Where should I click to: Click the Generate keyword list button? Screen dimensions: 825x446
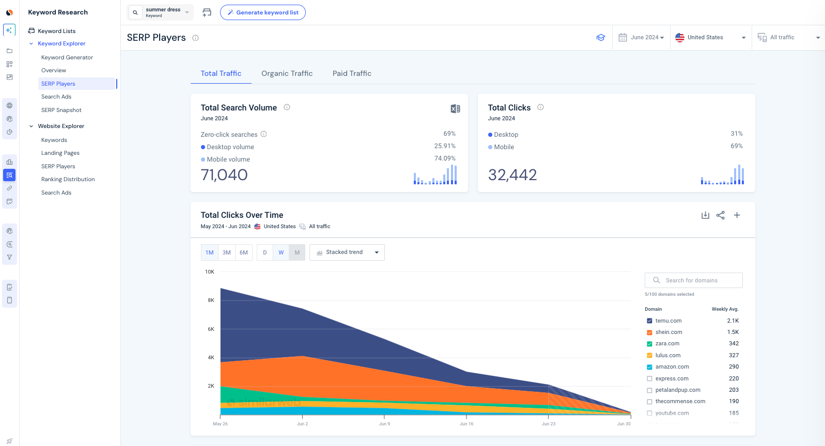tap(262, 12)
